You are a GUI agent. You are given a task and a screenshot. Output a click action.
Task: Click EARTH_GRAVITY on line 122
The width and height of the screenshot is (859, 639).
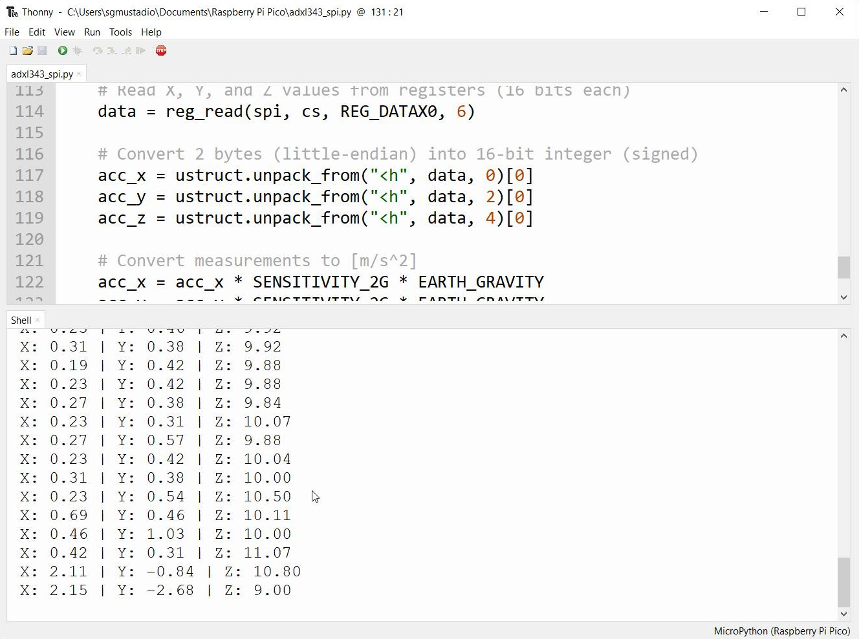pos(481,282)
